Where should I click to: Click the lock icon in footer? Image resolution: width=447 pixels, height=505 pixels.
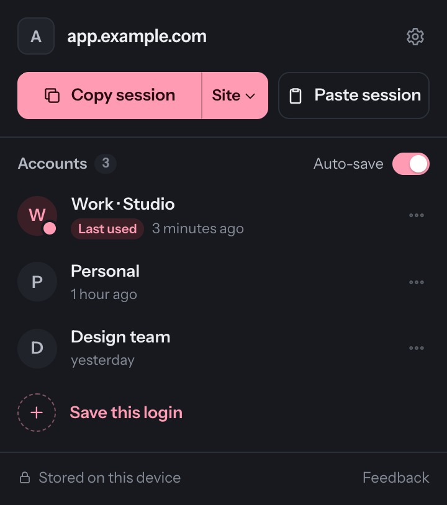[25, 478]
